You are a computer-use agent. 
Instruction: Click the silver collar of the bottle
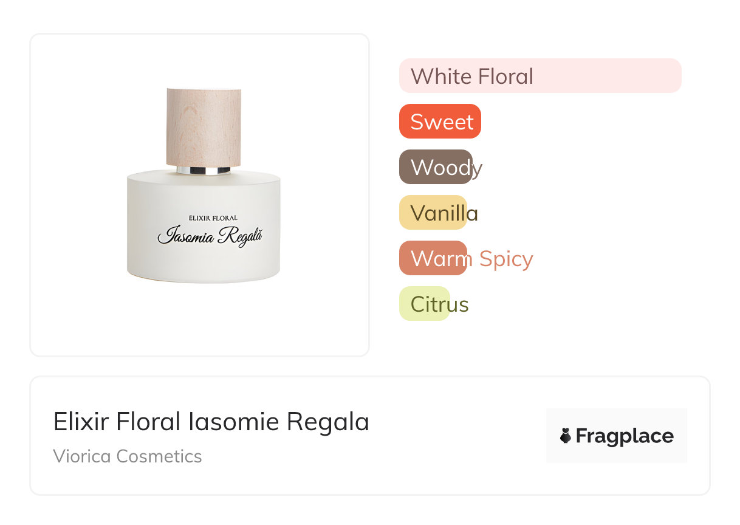click(x=204, y=170)
